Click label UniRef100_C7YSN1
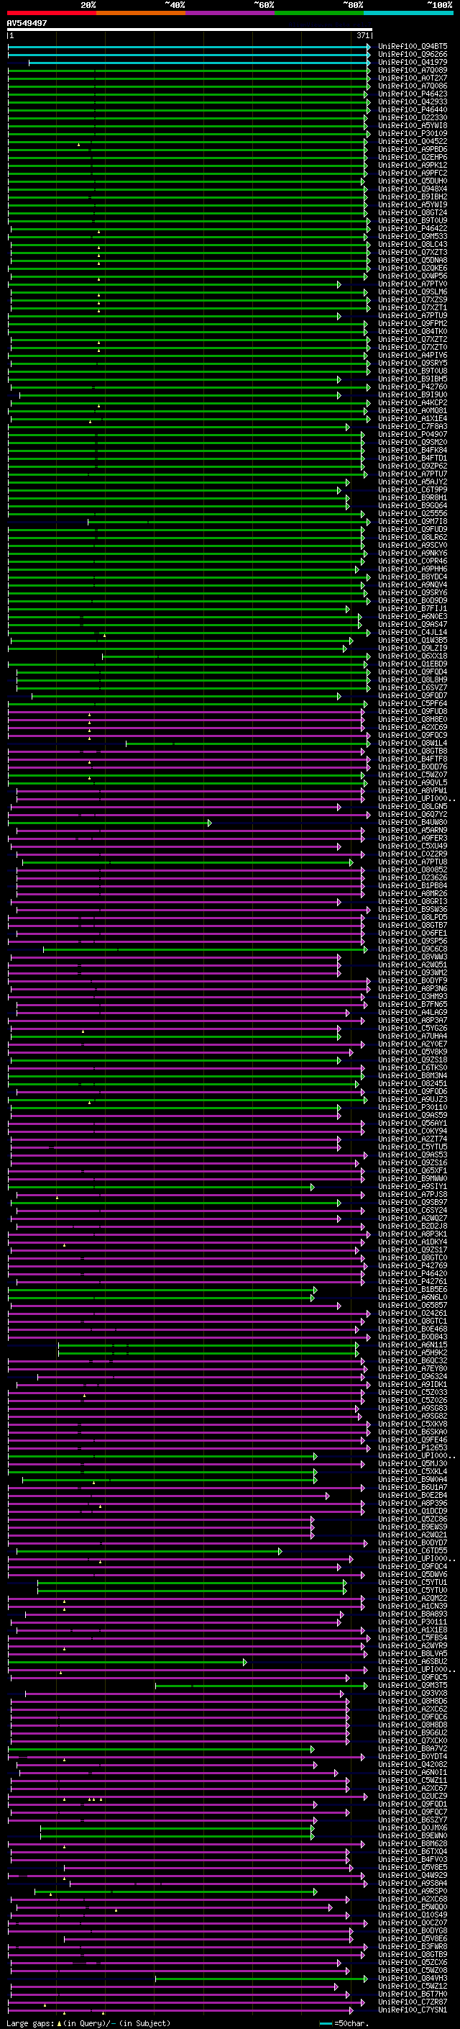The image size is (460, 2029). [x=413, y=2011]
